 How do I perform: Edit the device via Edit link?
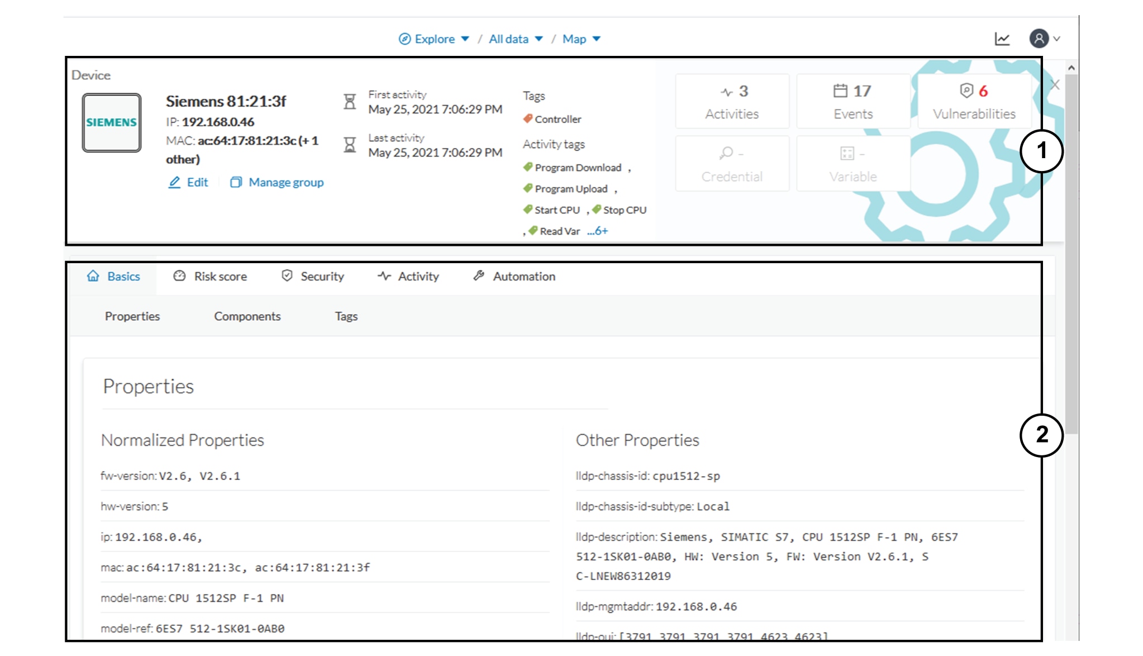197,182
